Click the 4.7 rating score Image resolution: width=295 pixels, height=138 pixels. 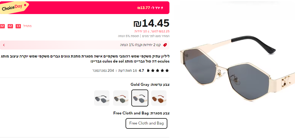coord(141,70)
